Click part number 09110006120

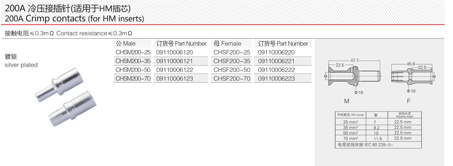174,53
